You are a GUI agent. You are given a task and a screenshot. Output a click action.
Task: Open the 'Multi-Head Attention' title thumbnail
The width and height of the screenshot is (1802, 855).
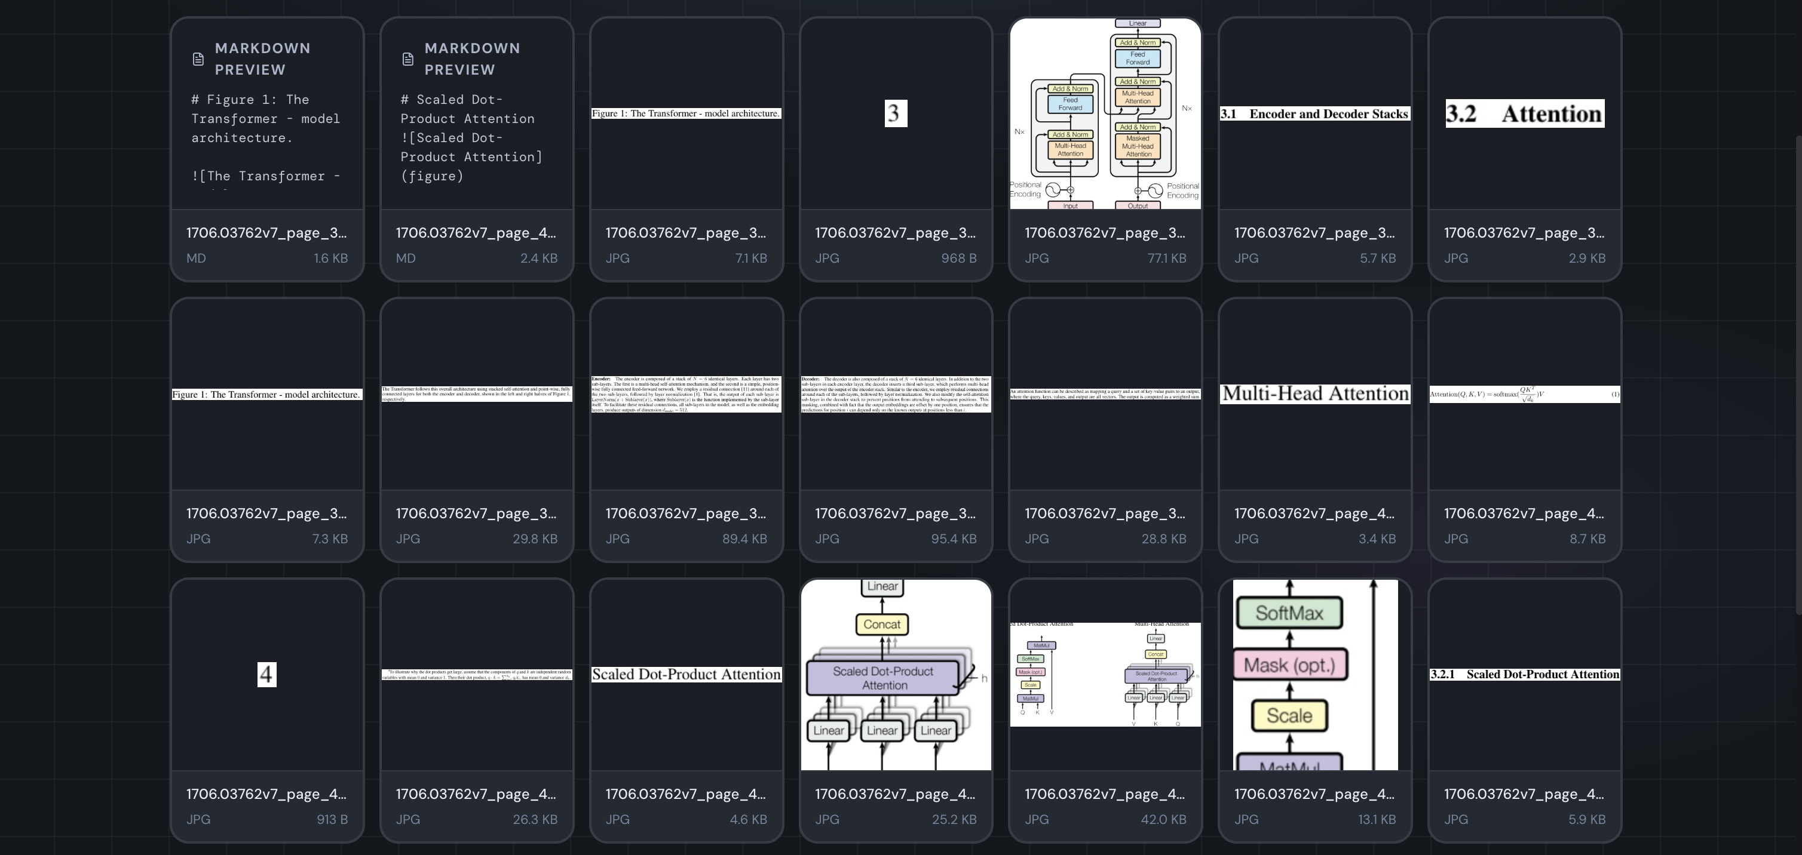coord(1315,394)
